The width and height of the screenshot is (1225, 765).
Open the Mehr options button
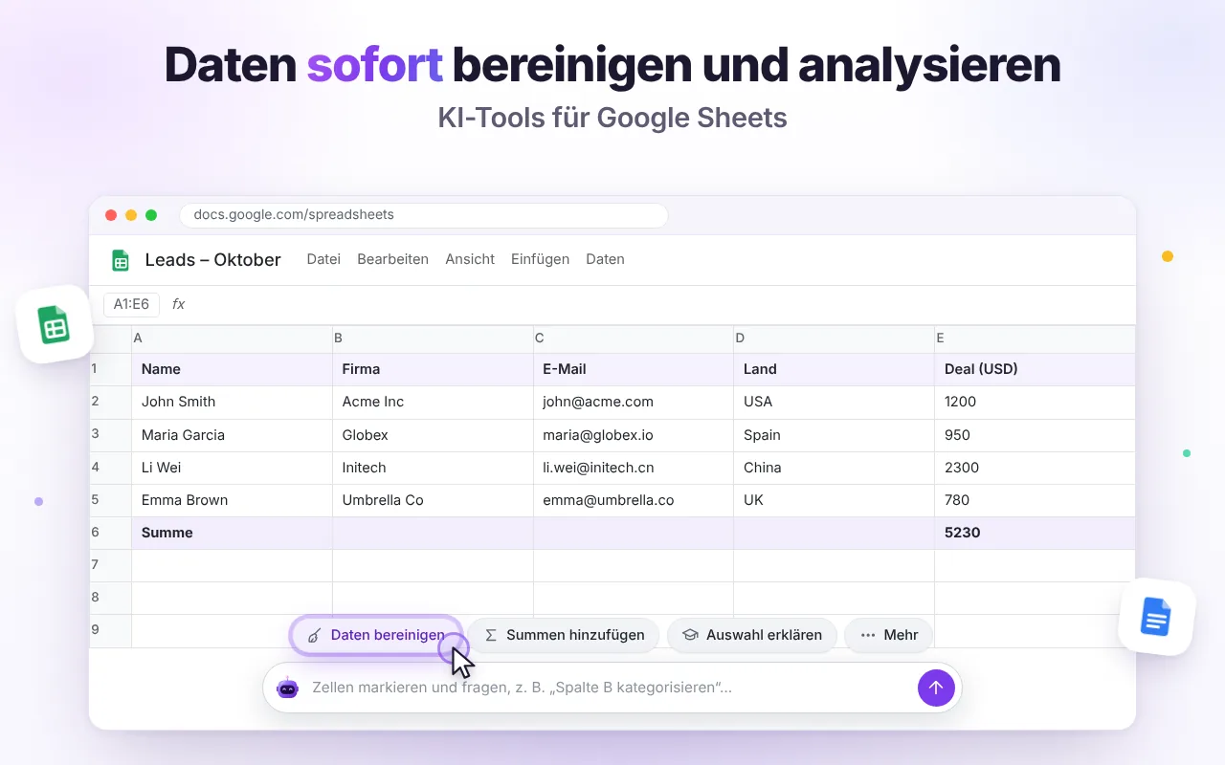tap(888, 635)
